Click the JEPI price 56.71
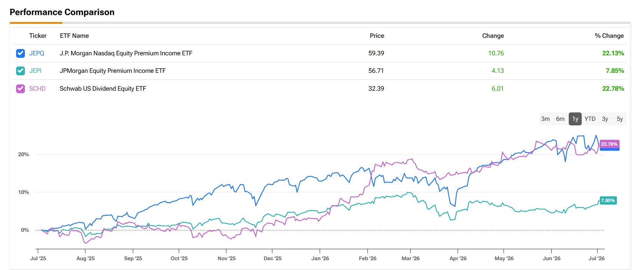Image resolution: width=636 pixels, height=270 pixels. tap(376, 71)
